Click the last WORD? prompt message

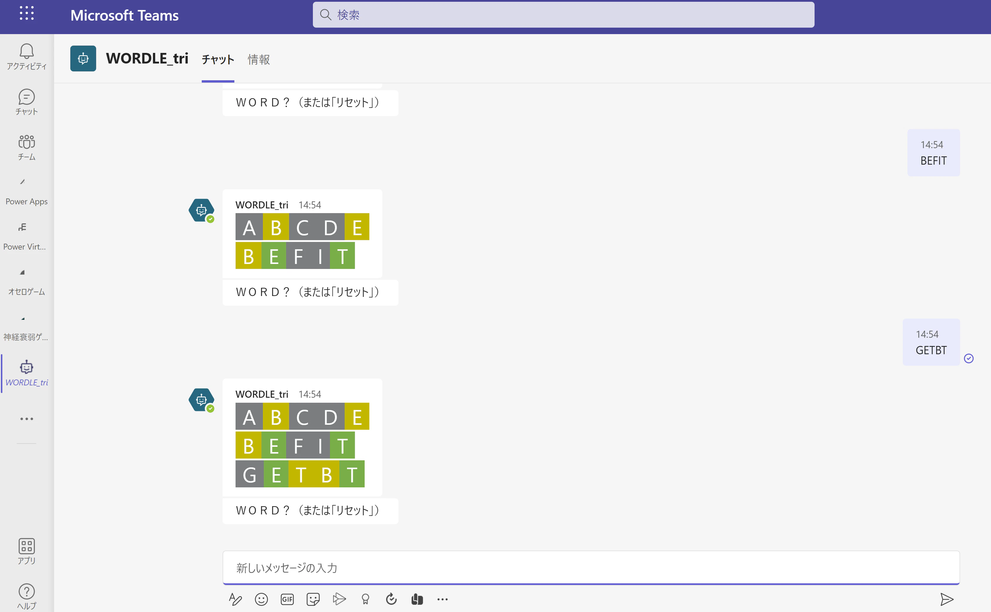pyautogui.click(x=311, y=511)
